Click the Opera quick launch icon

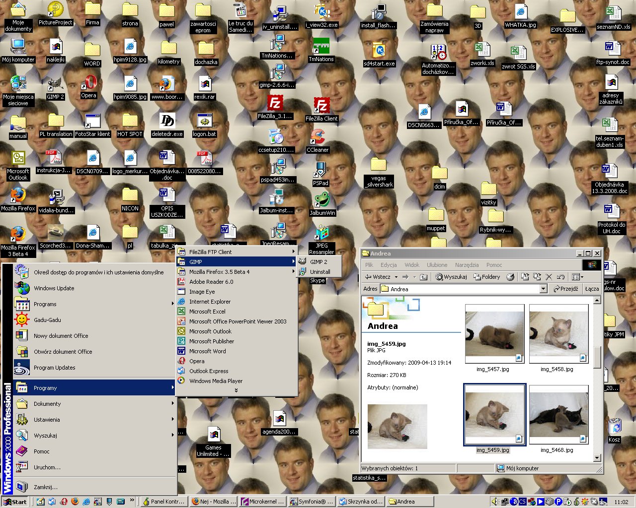click(64, 502)
